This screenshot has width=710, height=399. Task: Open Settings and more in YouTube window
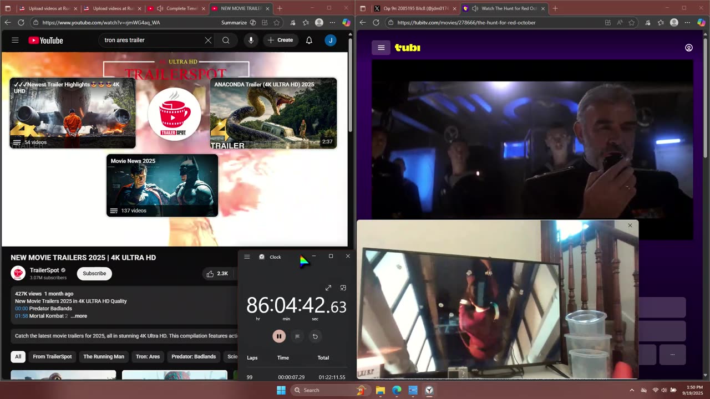pyautogui.click(x=332, y=23)
